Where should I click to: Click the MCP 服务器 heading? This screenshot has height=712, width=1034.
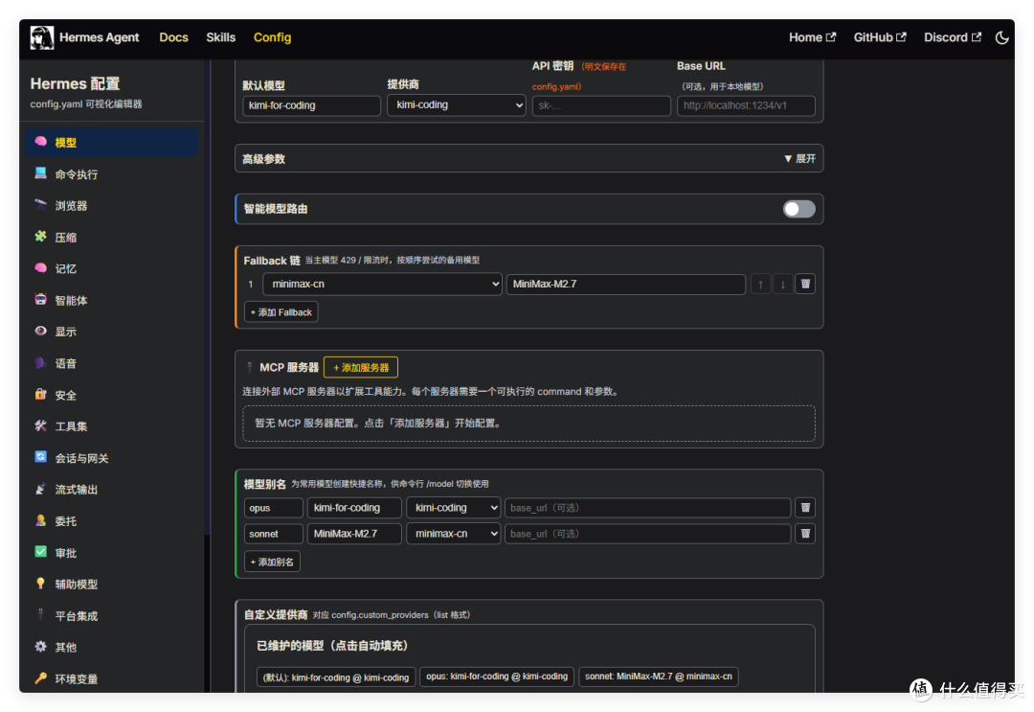(289, 368)
